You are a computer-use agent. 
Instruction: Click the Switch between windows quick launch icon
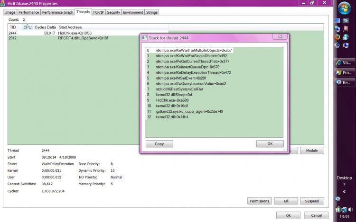coord(346,21)
